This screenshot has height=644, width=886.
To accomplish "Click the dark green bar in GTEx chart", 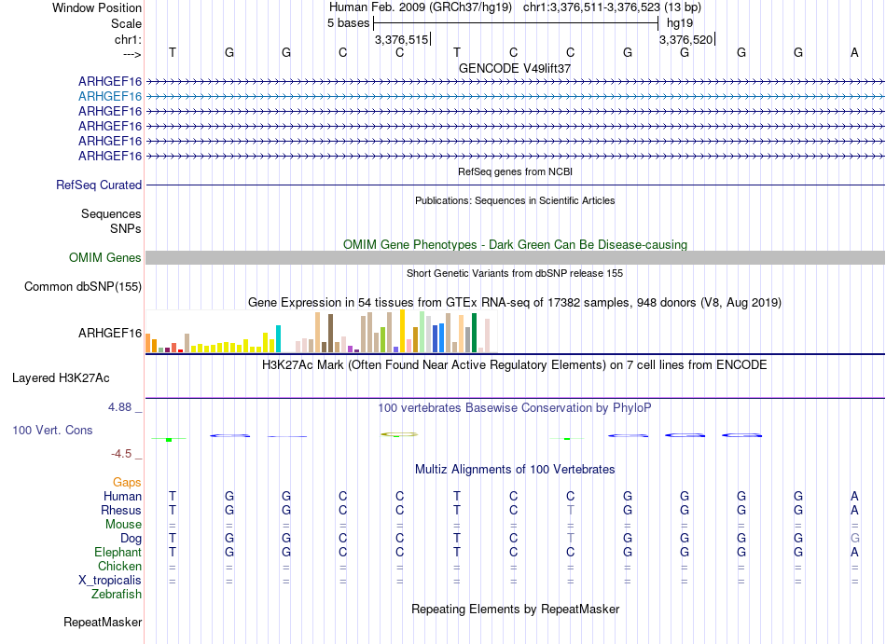I will point(474,333).
